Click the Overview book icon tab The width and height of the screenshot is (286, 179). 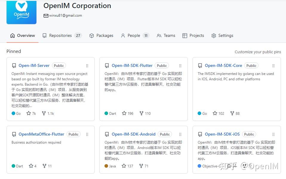coord(12,35)
